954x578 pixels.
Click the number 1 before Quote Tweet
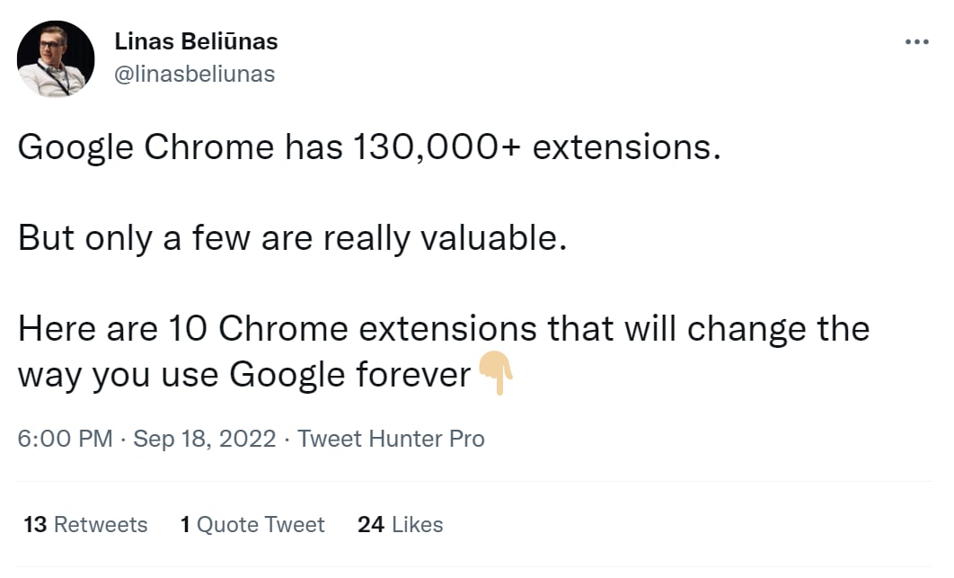tap(185, 524)
